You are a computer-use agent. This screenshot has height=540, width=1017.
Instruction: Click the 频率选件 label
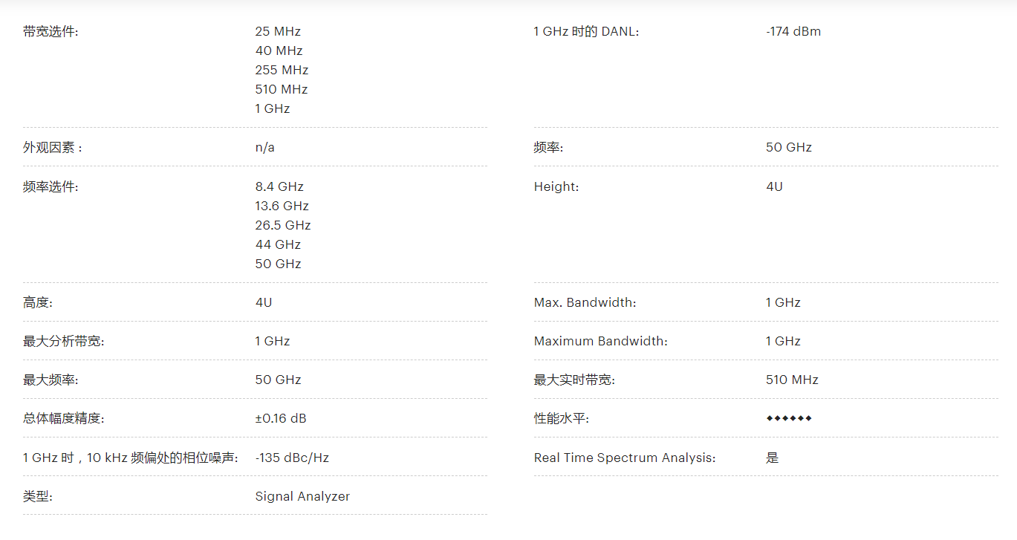coord(51,186)
